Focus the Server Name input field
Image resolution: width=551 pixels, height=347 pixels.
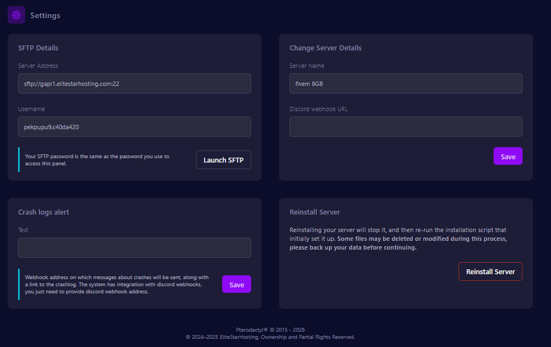click(405, 84)
